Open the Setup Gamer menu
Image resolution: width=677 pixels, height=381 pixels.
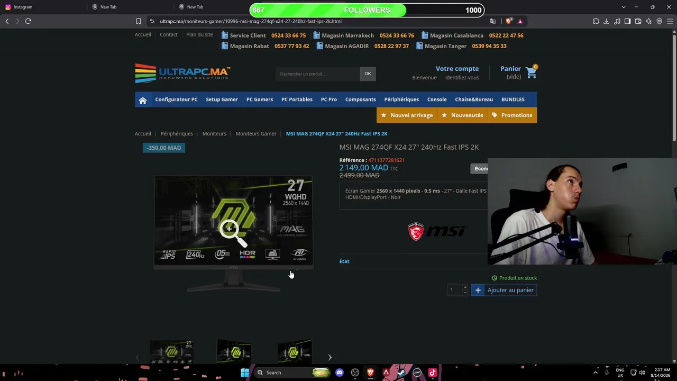click(x=222, y=99)
